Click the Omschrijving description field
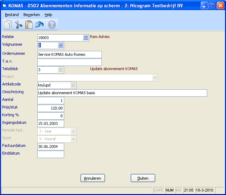This screenshot has width=226, height=195. click(122, 93)
